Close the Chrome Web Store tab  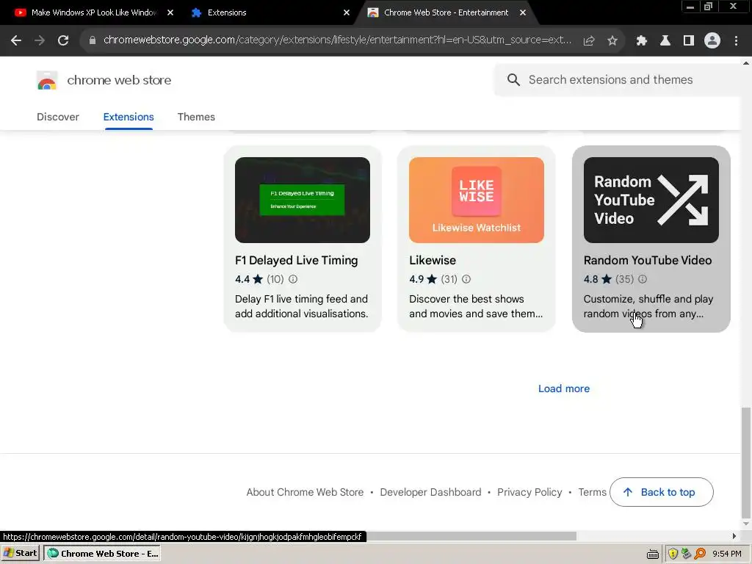point(523,12)
